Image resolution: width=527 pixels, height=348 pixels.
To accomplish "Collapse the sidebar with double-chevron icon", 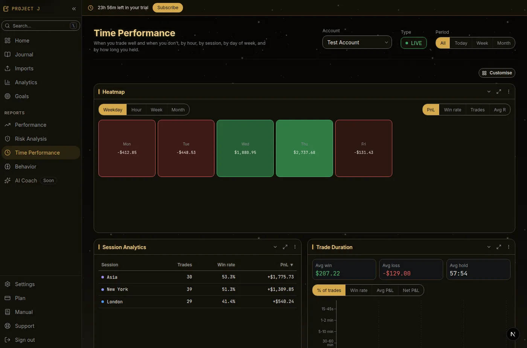I will click(74, 9).
